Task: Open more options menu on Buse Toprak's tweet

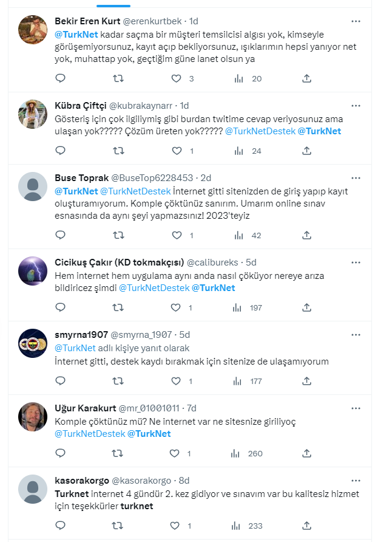Action: (357, 178)
